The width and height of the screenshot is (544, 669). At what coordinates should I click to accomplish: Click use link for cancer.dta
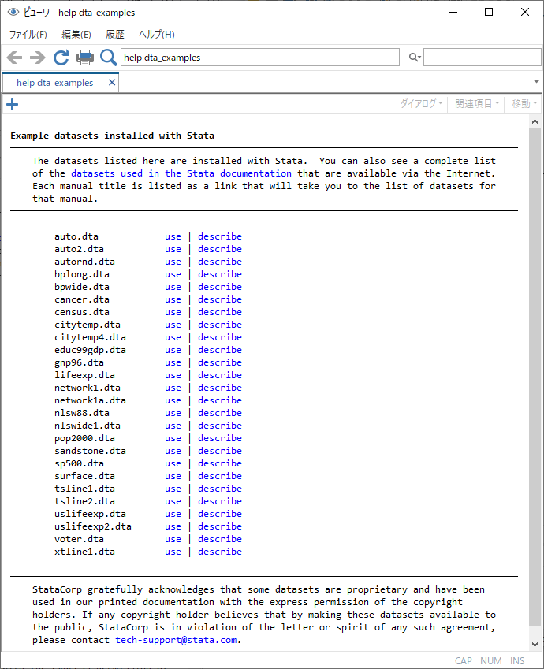pyautogui.click(x=173, y=299)
